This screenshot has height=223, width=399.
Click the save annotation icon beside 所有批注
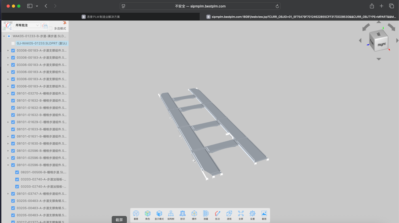click(x=45, y=25)
